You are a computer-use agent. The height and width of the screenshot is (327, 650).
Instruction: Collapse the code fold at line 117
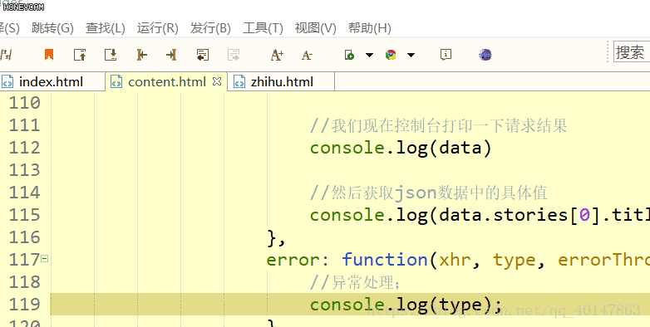[x=44, y=259]
